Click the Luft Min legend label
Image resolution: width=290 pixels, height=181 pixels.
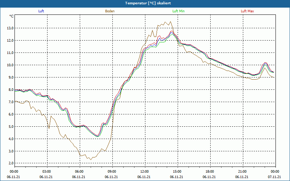178,11
